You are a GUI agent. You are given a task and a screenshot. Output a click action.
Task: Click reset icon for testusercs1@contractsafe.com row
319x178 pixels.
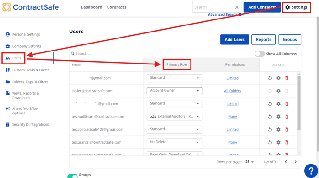coord(270,142)
